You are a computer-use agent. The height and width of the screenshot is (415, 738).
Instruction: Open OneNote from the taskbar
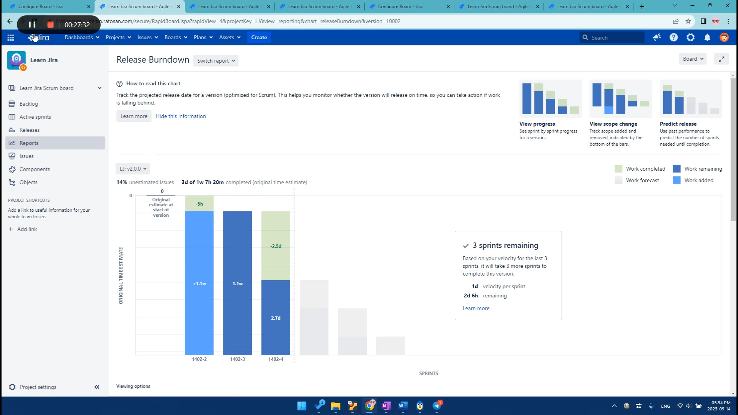tap(386, 406)
